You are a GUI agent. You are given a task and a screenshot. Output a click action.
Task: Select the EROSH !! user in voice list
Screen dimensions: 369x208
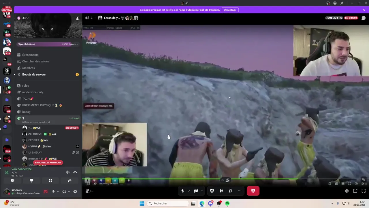tap(51, 140)
